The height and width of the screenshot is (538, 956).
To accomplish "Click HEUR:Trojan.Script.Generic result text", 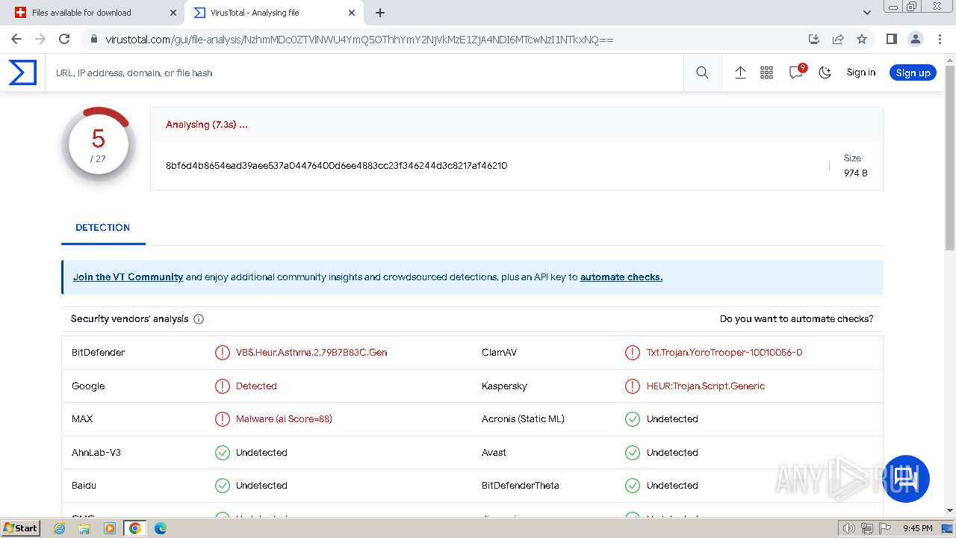I will [x=706, y=386].
